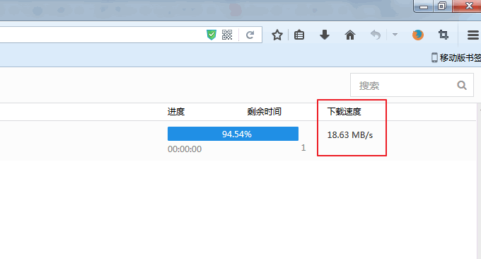The height and width of the screenshot is (259, 481).
Task: Click the 94.54% progress bar
Action: click(233, 134)
